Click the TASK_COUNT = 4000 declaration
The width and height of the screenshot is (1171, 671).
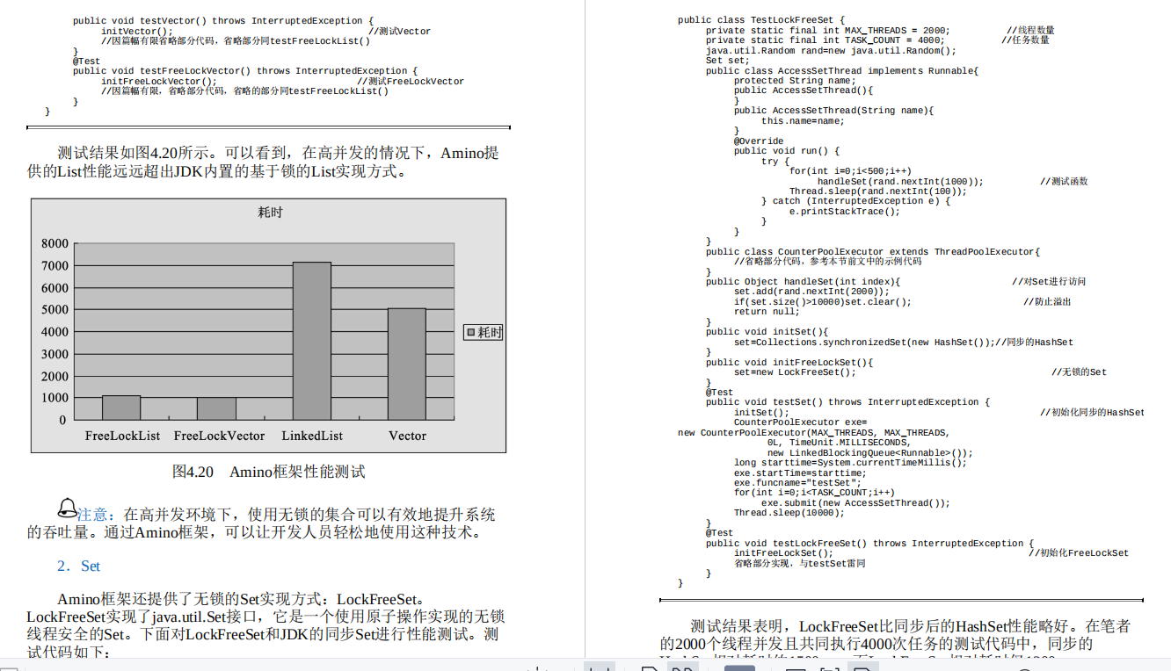point(825,40)
